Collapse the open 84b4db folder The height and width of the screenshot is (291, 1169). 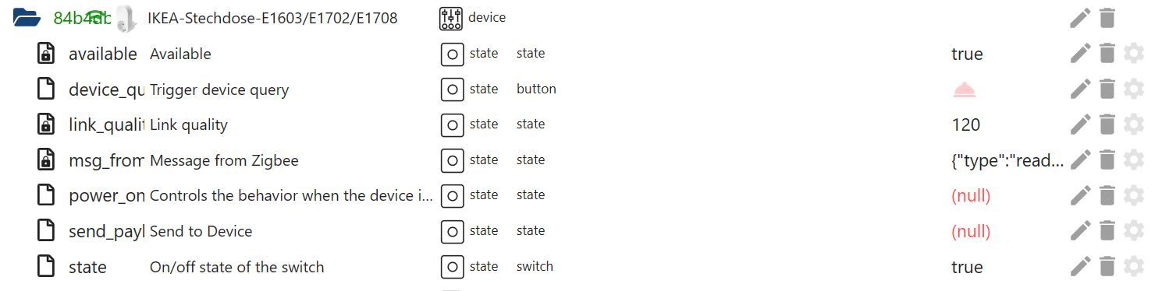(27, 17)
